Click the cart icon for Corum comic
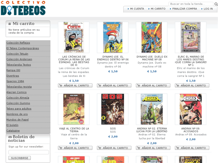Screen dimensions: 218x163 pos(61,86)
